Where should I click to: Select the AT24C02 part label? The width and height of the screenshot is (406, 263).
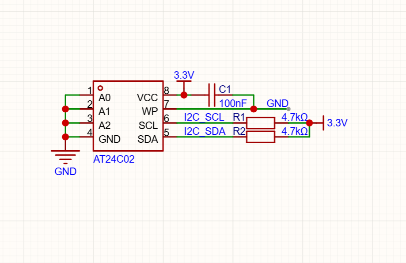point(114,159)
